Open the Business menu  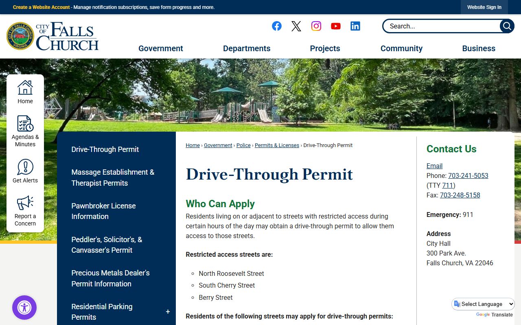tap(479, 48)
